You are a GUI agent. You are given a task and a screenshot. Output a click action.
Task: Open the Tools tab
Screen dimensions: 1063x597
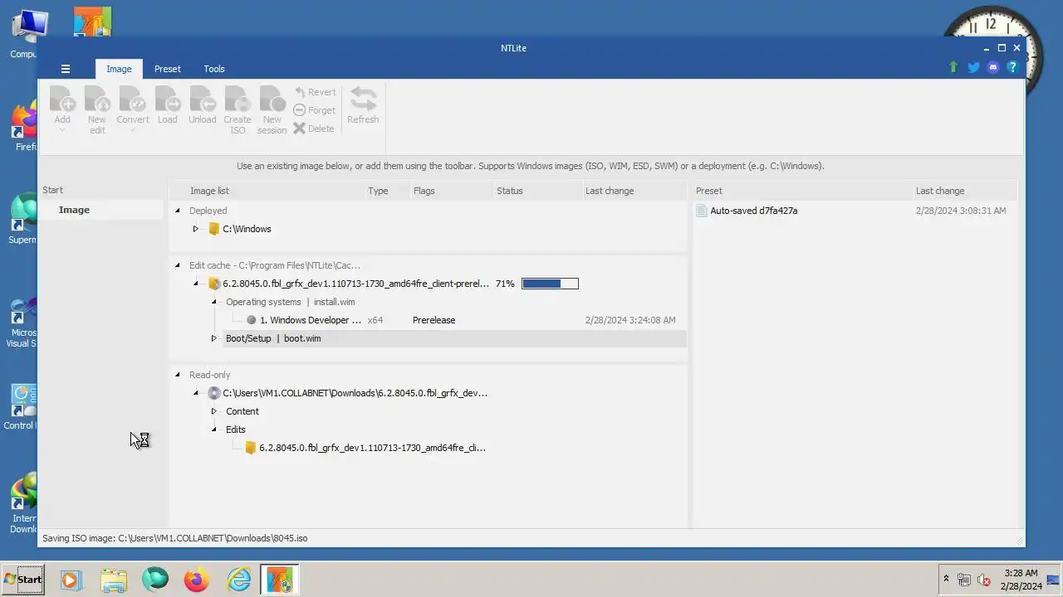pyautogui.click(x=214, y=69)
